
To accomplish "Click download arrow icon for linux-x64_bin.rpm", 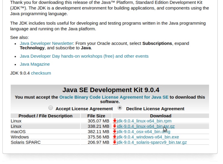I will pyautogui.click(x=115, y=121).
